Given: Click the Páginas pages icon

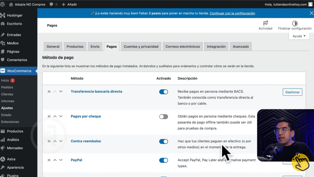Looking at the screenshot, I should click(3, 52).
